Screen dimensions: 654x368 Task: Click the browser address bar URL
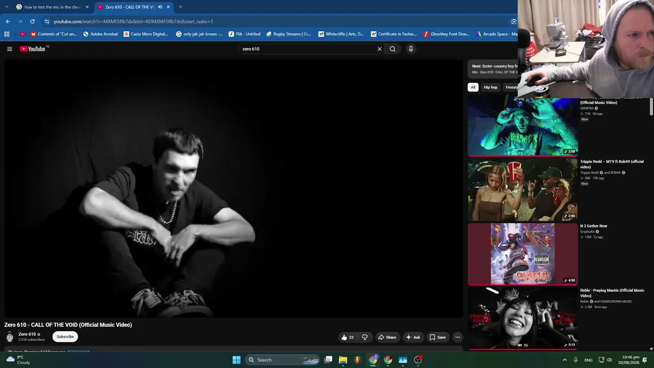tap(133, 21)
